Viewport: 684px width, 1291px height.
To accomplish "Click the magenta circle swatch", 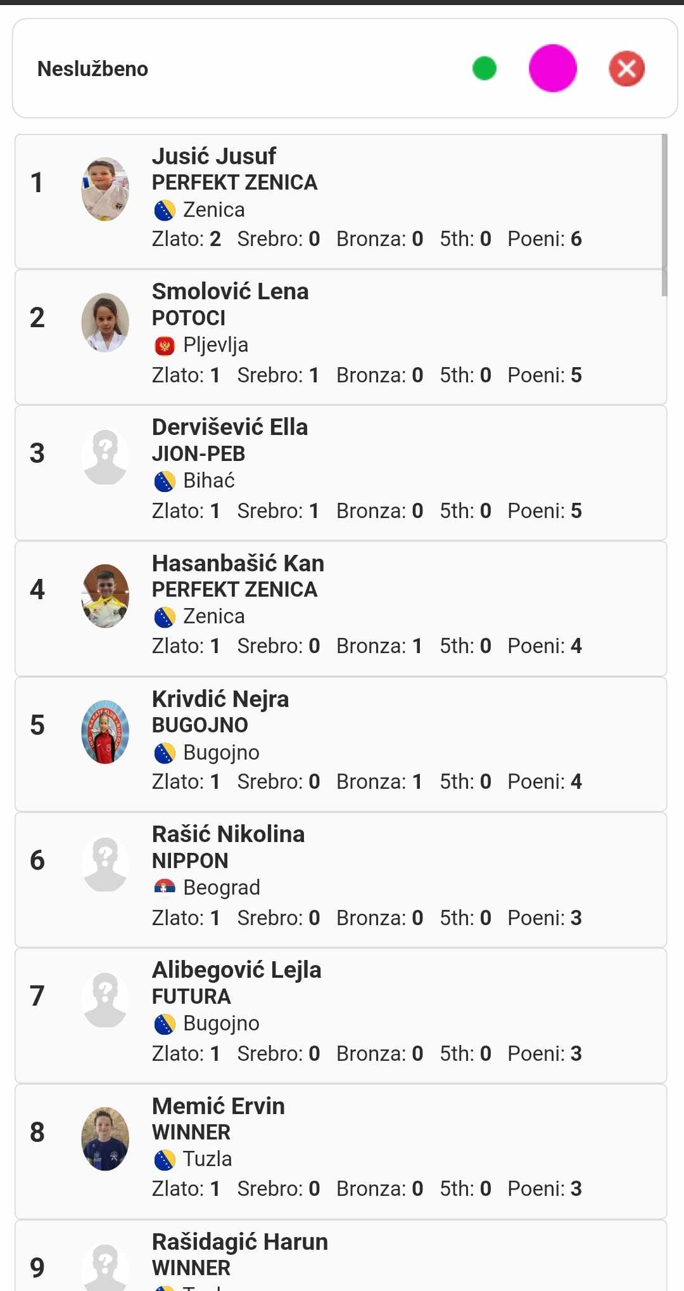I will 552,68.
